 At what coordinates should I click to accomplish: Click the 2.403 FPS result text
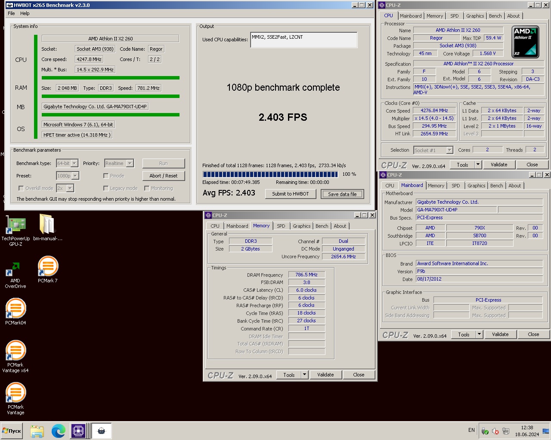(x=283, y=117)
